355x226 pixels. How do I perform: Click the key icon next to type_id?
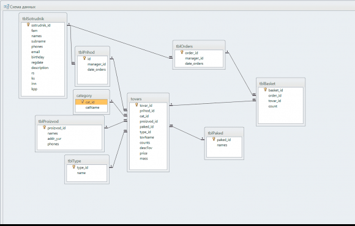click(73, 167)
